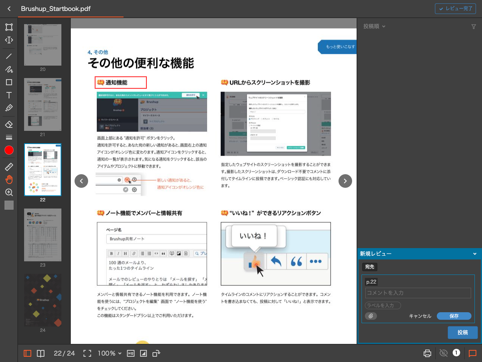482x362 pixels.
Task: Toggle the thumbnail sidebar panel
Action: [27, 353]
